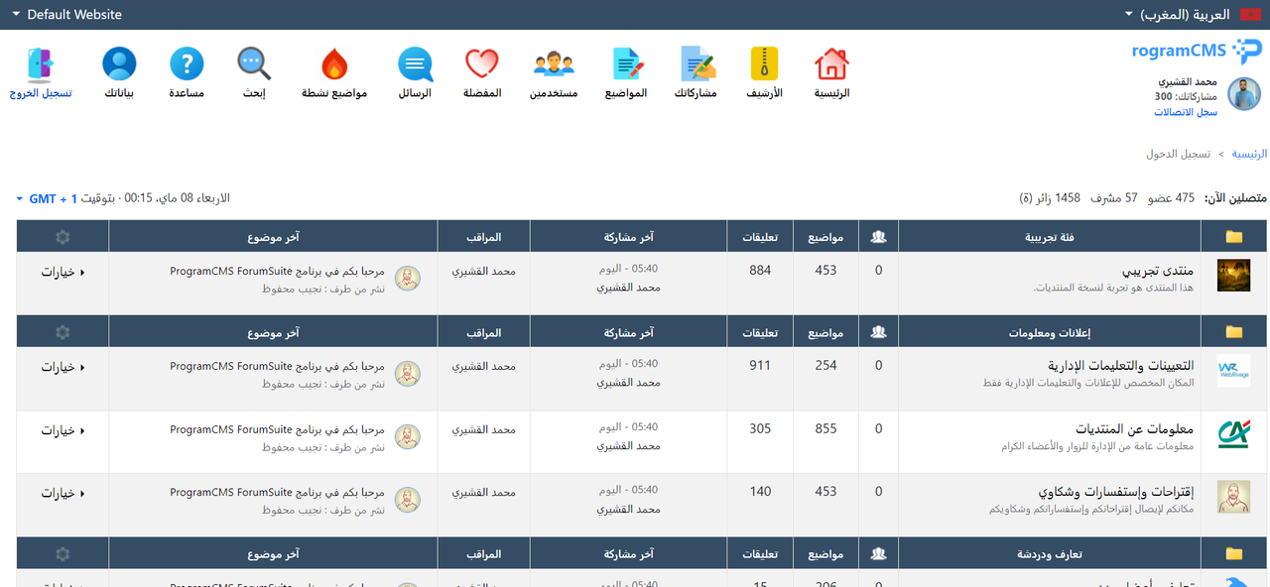Click last poster in معلومات عن المنتديات row
This screenshot has height=587, width=1270.
[628, 446]
